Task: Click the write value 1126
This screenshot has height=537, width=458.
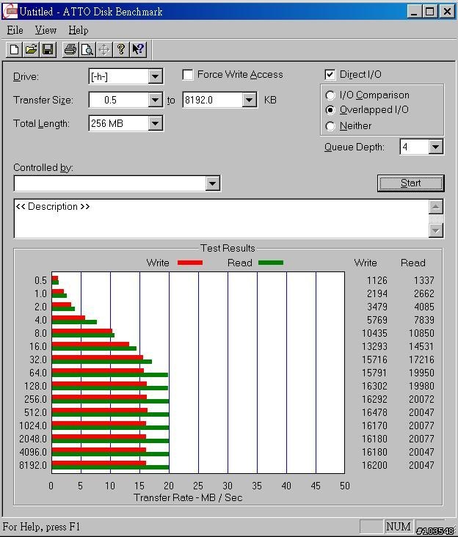Action: 377,280
